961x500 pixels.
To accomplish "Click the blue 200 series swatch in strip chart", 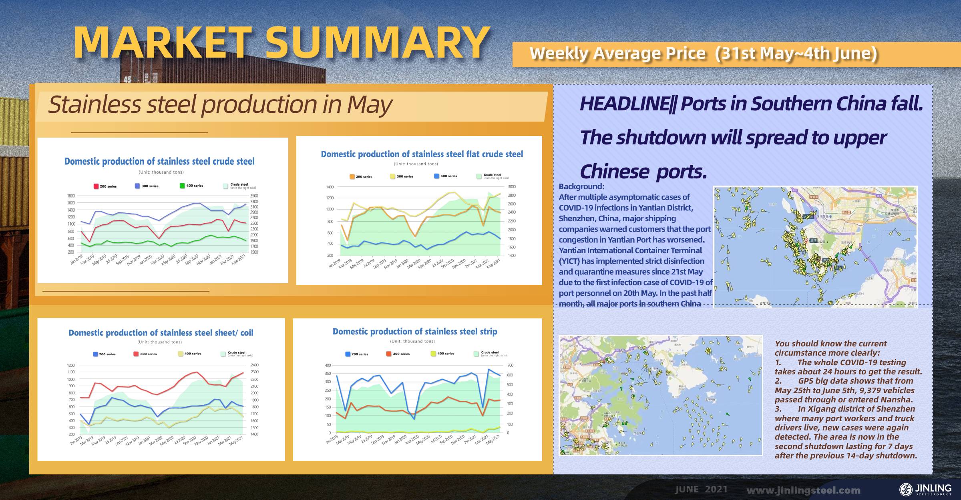I will pos(348,354).
